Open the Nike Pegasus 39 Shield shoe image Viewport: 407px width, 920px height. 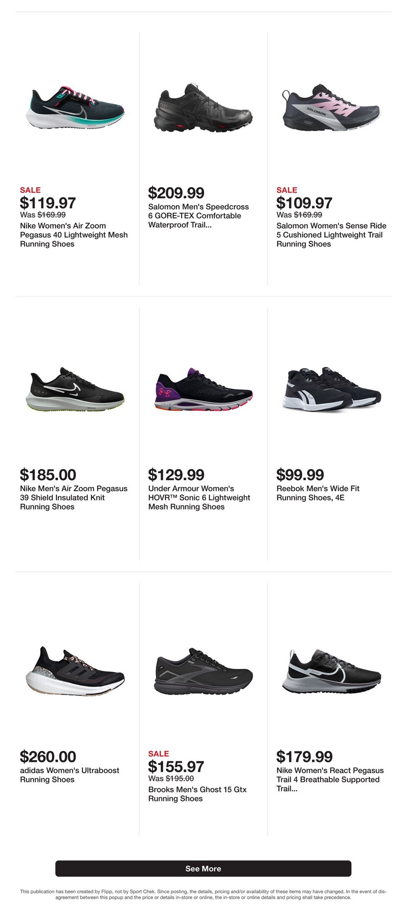(75, 389)
